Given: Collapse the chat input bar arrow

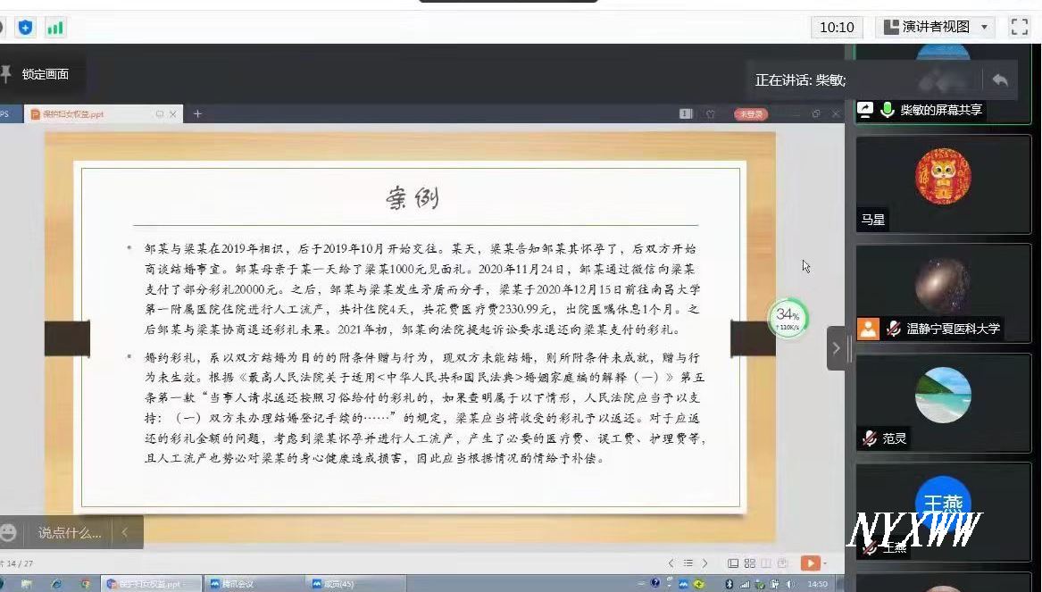Looking at the screenshot, I should tap(125, 533).
